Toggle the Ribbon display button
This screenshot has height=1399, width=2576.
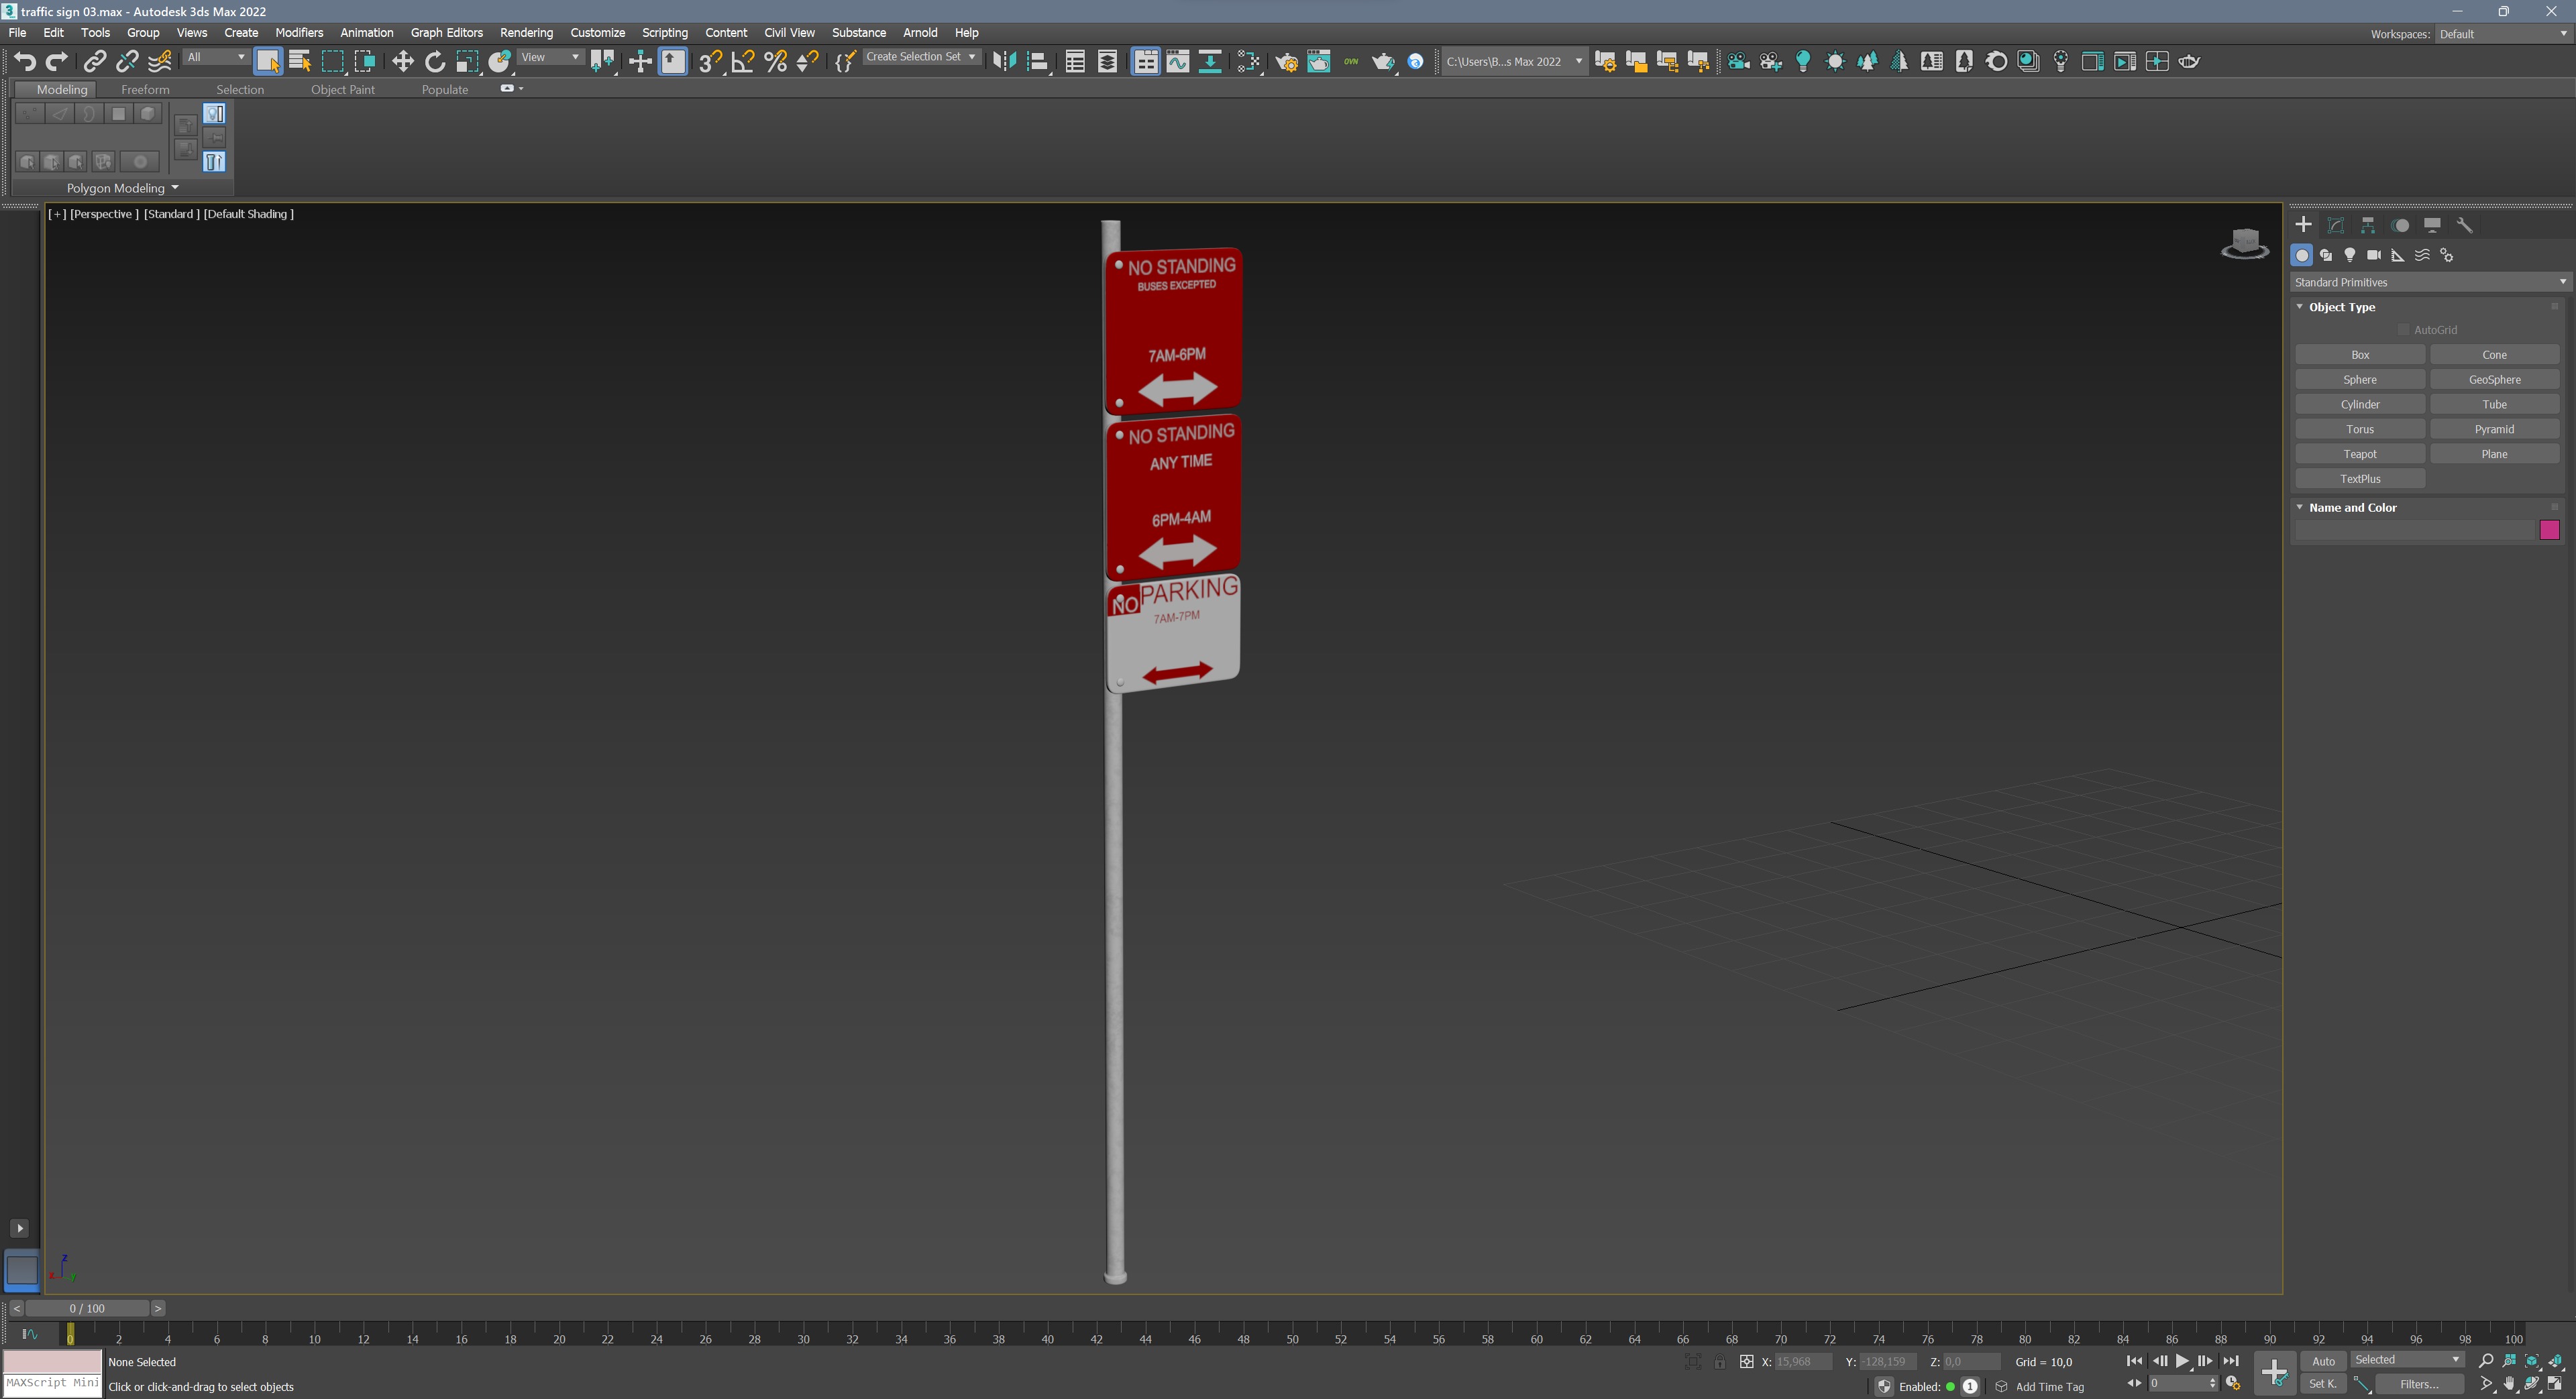tap(1145, 61)
